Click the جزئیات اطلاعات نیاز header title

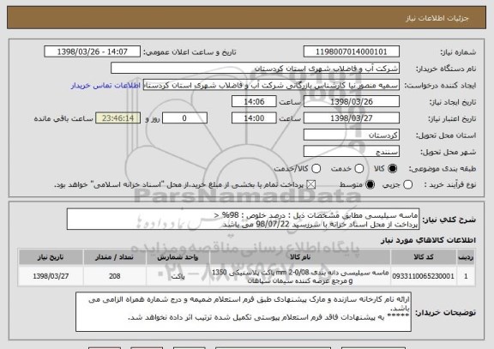click(437, 18)
